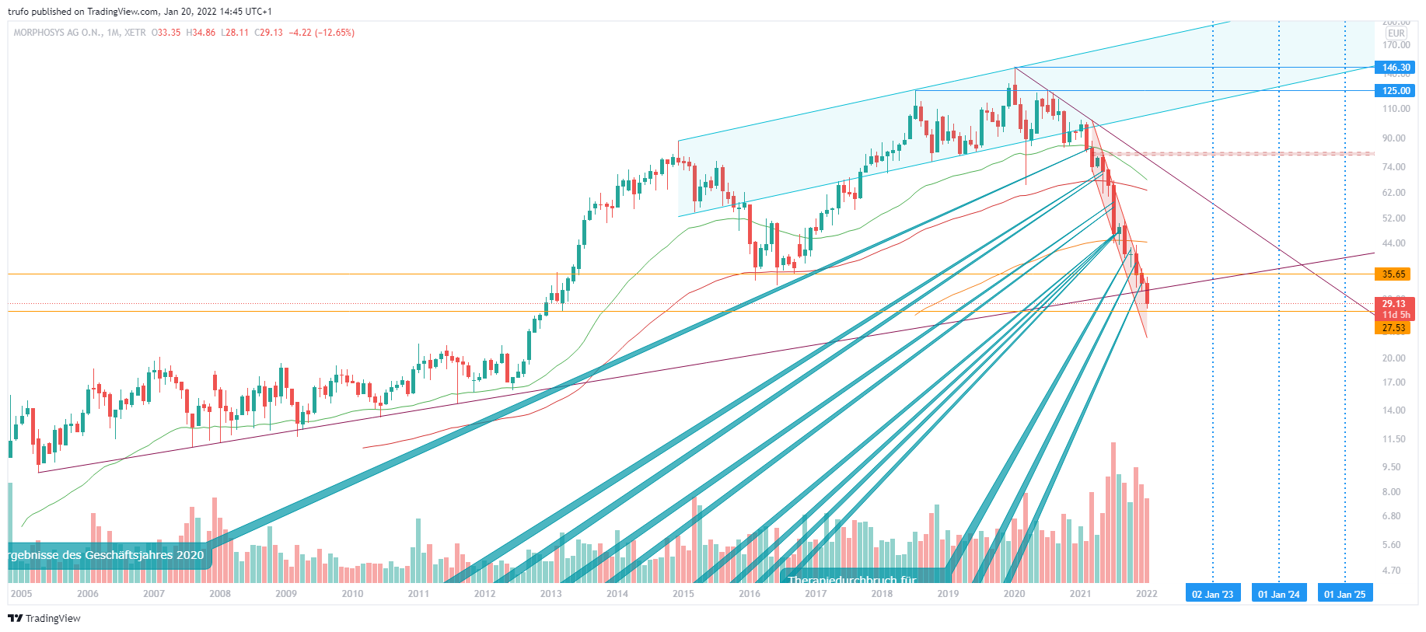Image resolution: width=1426 pixels, height=632 pixels.
Task: Click the EUR currency label
Action: click(x=1396, y=33)
